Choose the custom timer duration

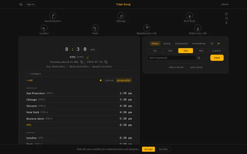(216, 50)
